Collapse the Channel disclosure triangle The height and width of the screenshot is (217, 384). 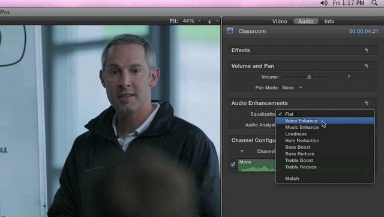tap(242, 152)
